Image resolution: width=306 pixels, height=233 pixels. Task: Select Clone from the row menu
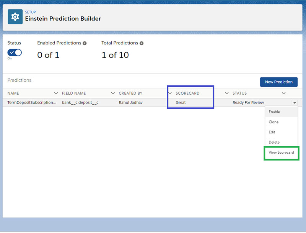tap(281, 122)
